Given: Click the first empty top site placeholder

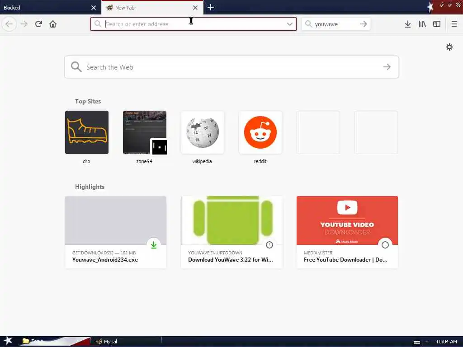Looking at the screenshot, I should [x=318, y=132].
